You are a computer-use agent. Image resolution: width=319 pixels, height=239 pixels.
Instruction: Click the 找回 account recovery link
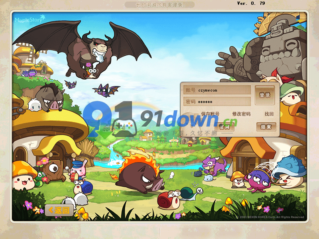pos(269,114)
